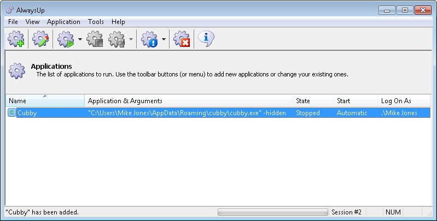The image size is (437, 221).
Task: Select the Cubby application row name
Action: [27, 113]
